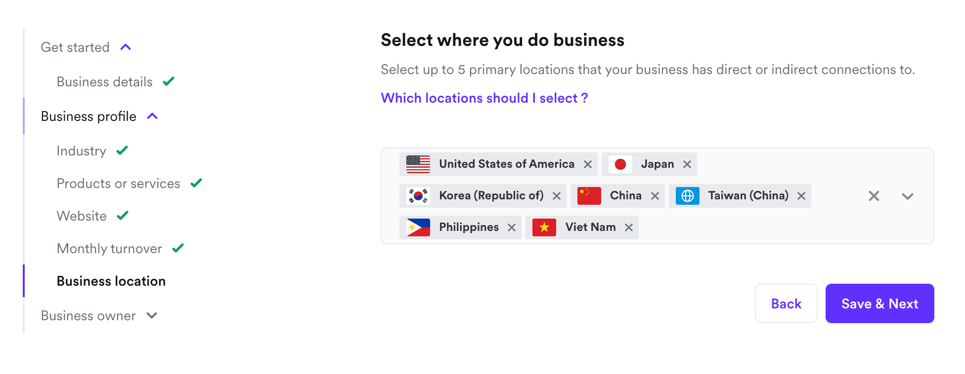Open the locations dropdown arrow
Image resolution: width=965 pixels, height=374 pixels.
[907, 196]
